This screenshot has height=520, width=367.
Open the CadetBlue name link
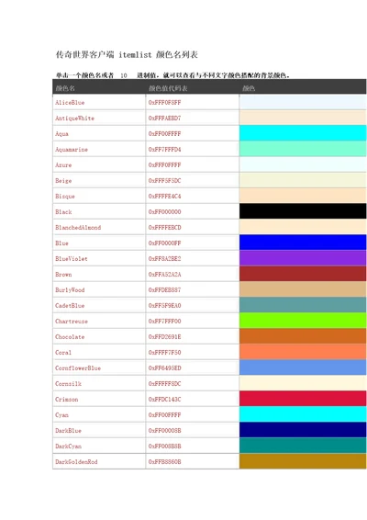coord(70,305)
